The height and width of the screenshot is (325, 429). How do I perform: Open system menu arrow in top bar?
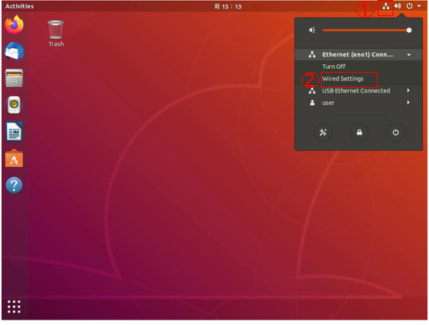(x=419, y=6)
